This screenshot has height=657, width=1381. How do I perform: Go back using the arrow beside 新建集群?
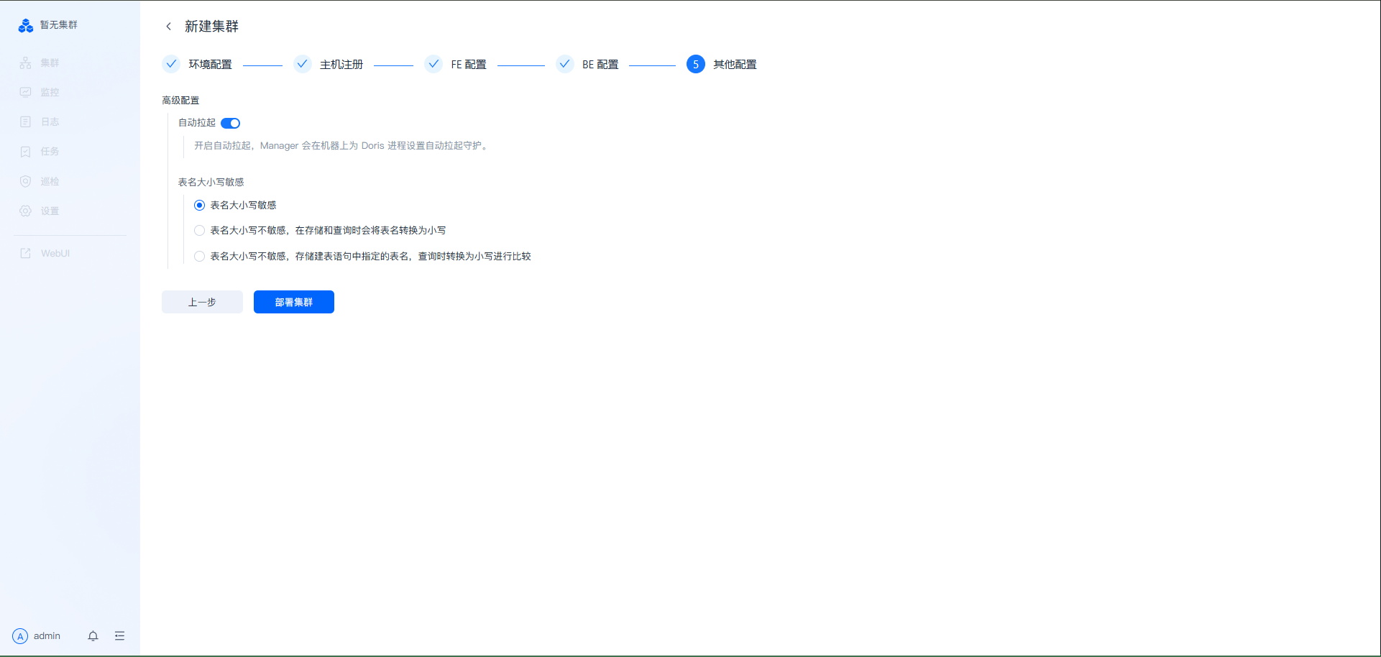(x=169, y=27)
